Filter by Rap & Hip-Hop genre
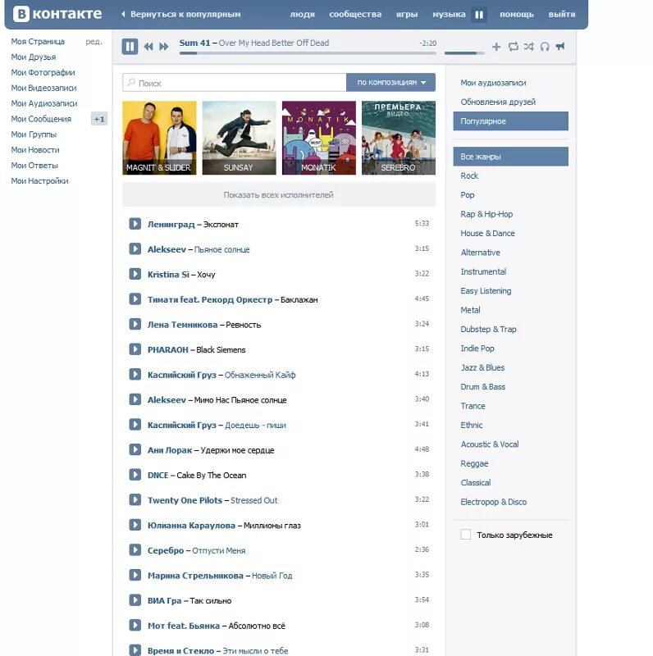Viewport: 653px width, 656px height. 486,214
